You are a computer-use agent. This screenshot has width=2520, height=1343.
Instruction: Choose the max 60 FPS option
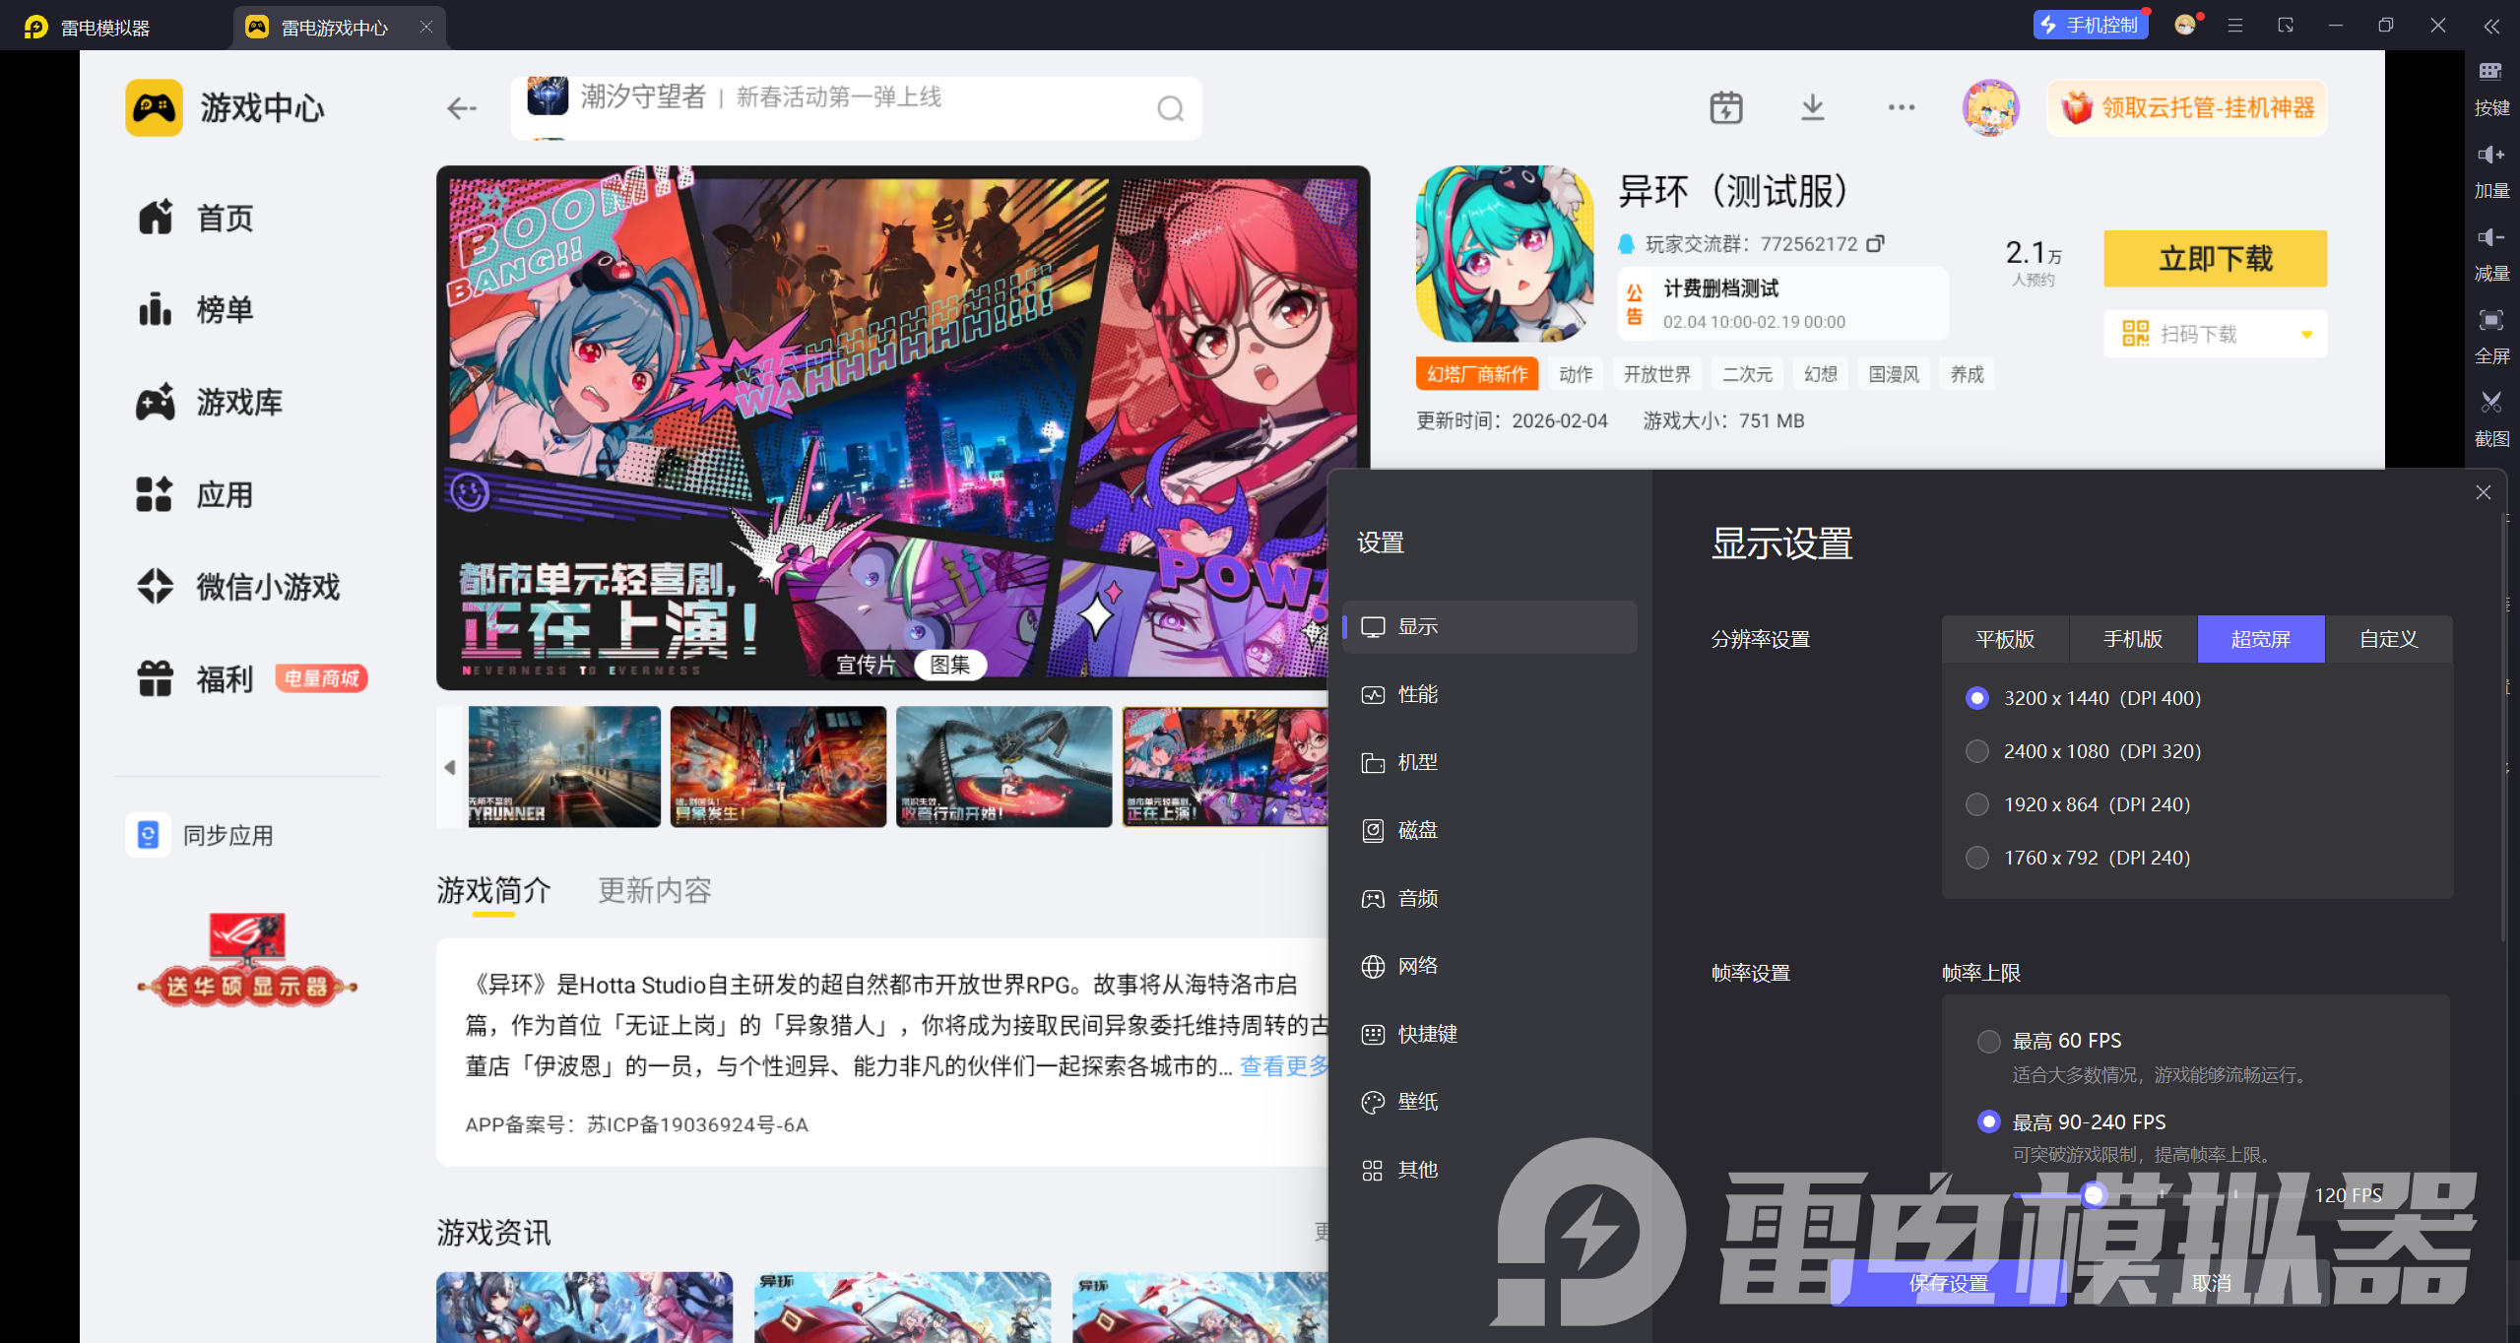pyautogui.click(x=1988, y=1041)
